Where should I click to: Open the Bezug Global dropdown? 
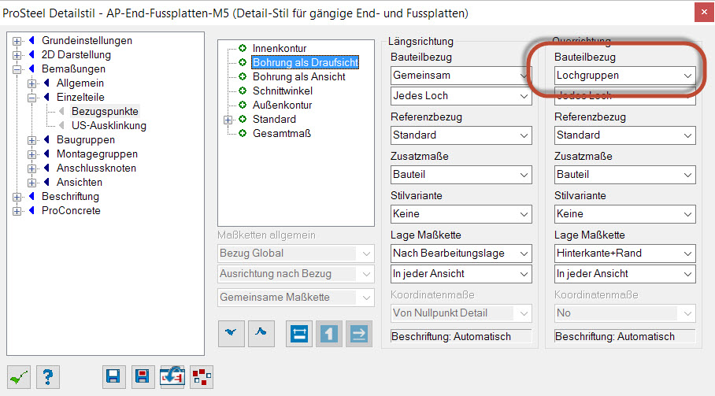pyautogui.click(x=296, y=254)
